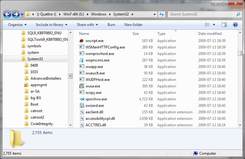Select System32 in the navigation tree
Viewport: 245px width, 159px height.
pos(35,59)
